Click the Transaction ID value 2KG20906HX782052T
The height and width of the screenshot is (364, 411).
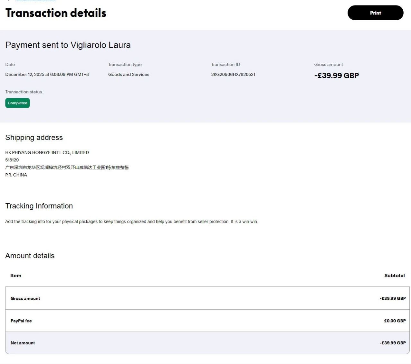(233, 74)
